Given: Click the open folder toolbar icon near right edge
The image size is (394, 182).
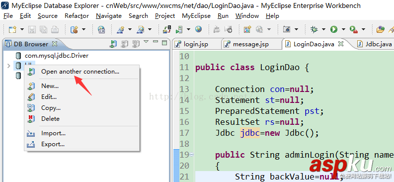Looking at the screenshot, I should [381, 30].
